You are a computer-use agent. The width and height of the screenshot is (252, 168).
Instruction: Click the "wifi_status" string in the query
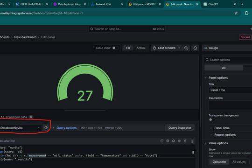63,155
